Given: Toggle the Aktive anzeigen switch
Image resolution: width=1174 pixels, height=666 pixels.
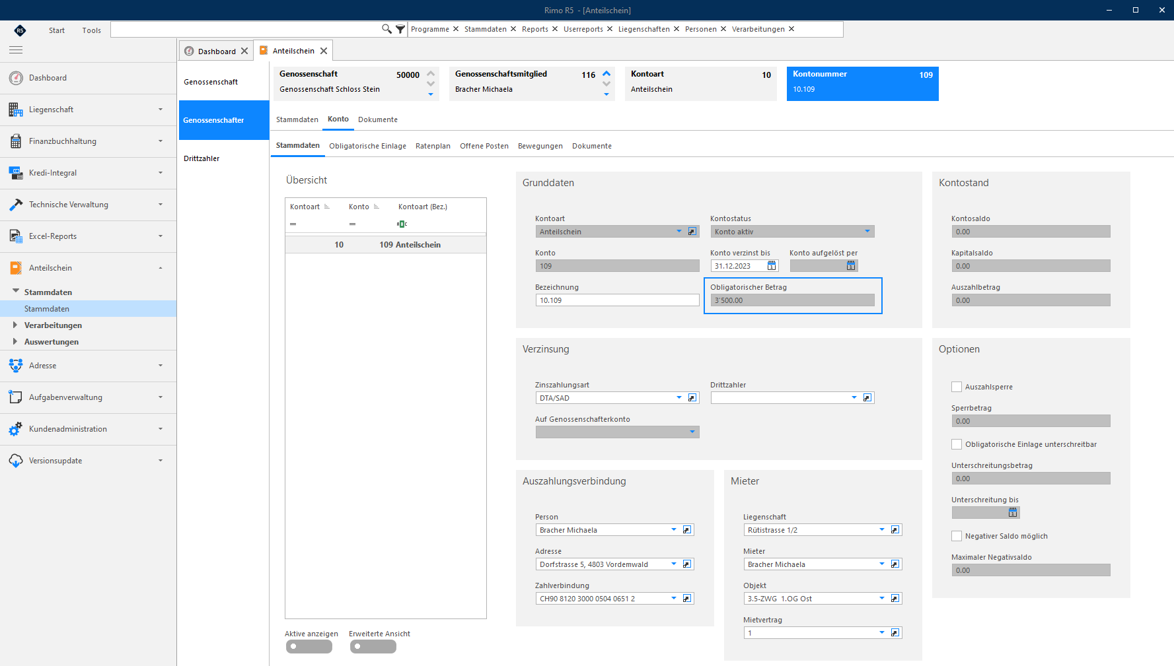Looking at the screenshot, I should pyautogui.click(x=309, y=647).
